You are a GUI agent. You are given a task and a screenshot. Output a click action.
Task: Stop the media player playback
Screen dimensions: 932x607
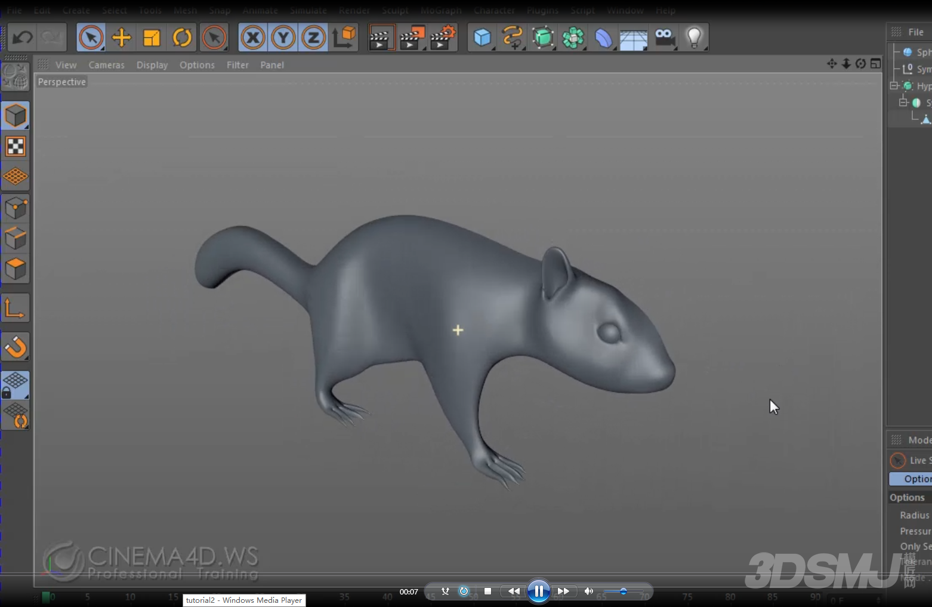point(487,591)
